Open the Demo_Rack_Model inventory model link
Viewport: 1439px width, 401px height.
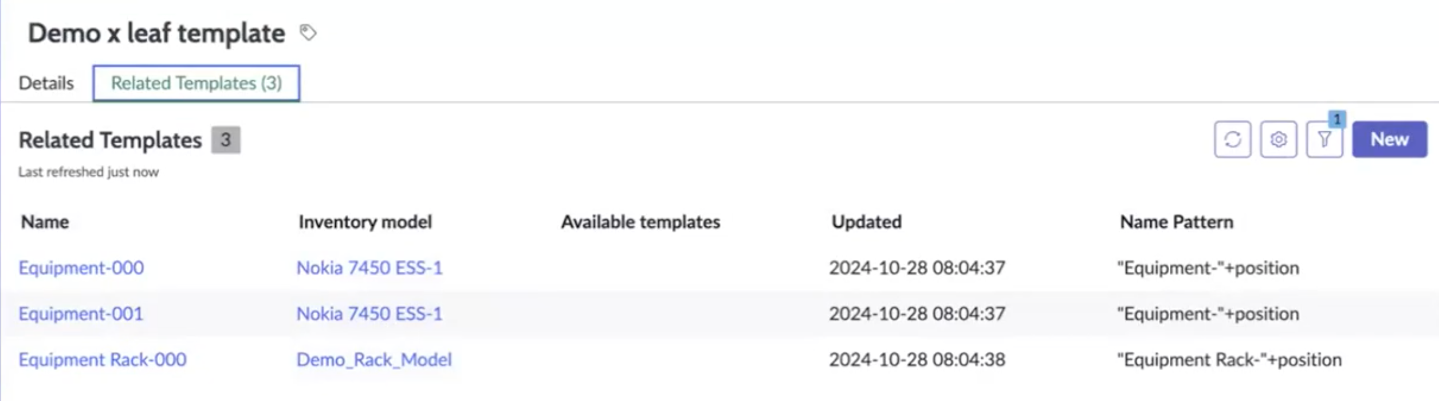coord(374,359)
